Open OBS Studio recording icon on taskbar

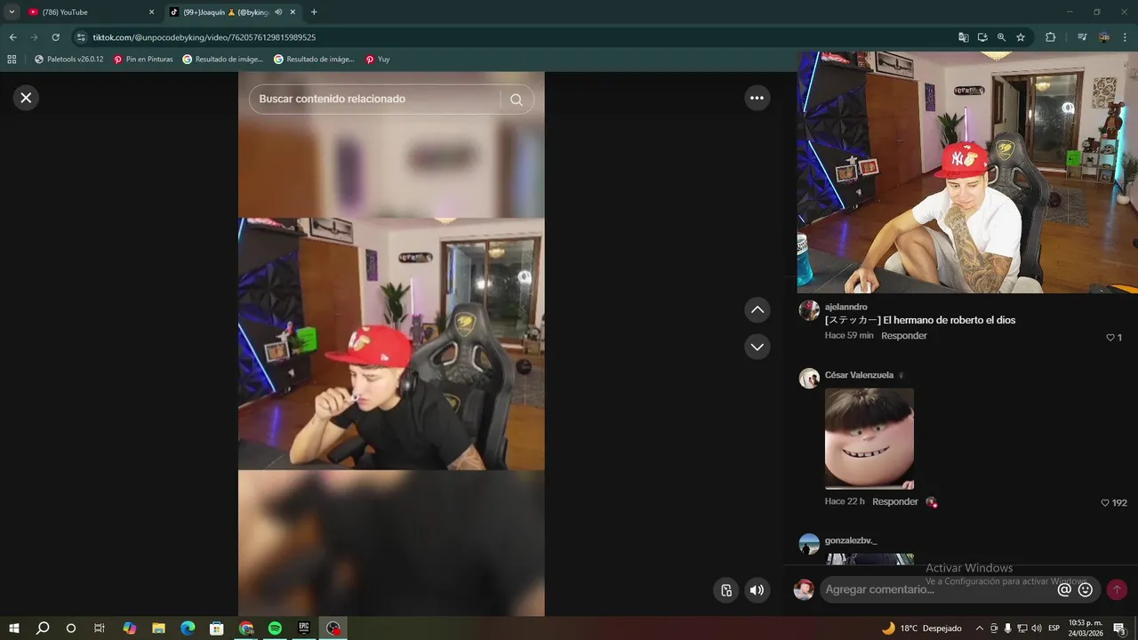[x=333, y=628]
